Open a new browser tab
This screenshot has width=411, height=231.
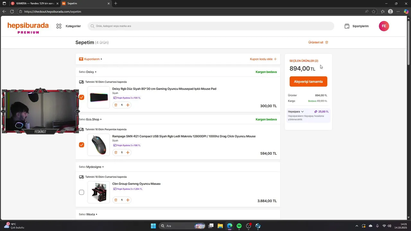click(x=116, y=4)
